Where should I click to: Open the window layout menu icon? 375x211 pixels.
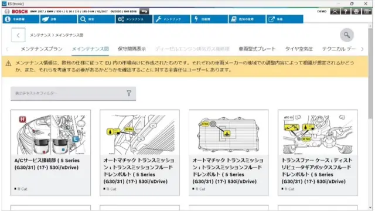click(367, 11)
